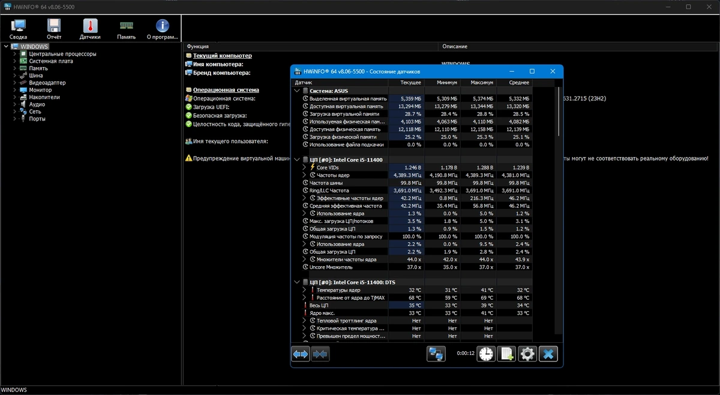720x395 pixels.
Task: Maximize the sensor status window
Action: [532, 71]
